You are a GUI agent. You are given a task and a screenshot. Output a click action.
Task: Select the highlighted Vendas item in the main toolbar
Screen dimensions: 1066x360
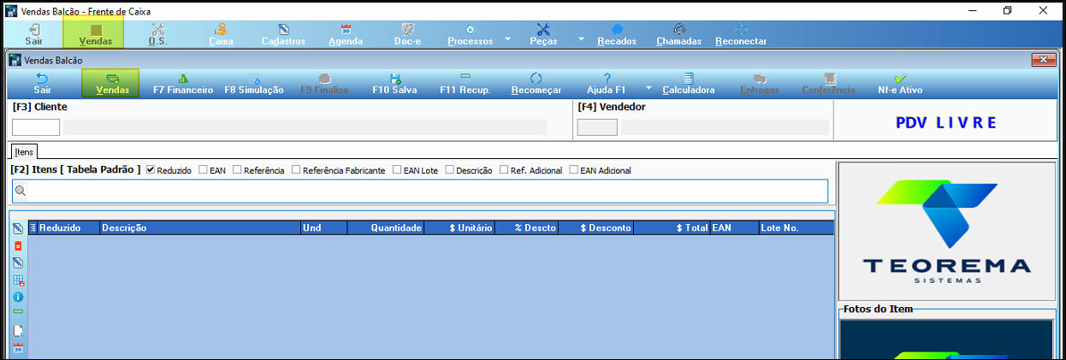[x=94, y=32]
